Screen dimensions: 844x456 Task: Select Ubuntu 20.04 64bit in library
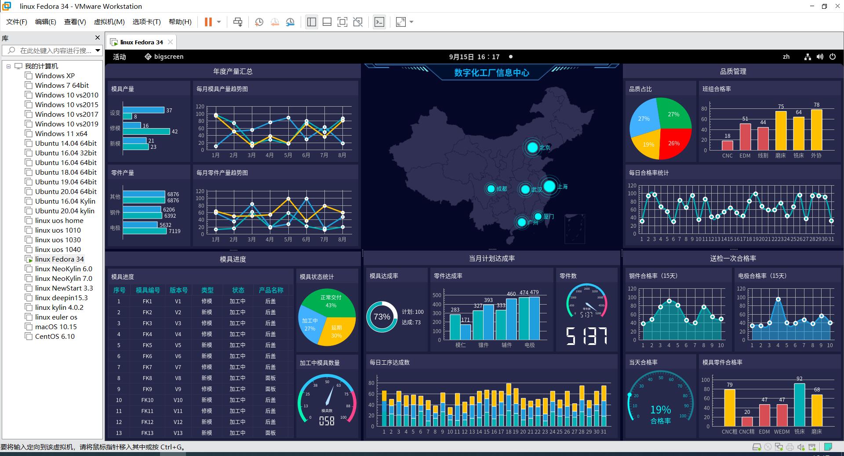pos(66,191)
